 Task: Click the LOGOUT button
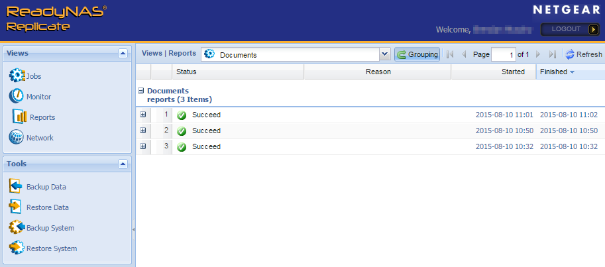pyautogui.click(x=571, y=29)
